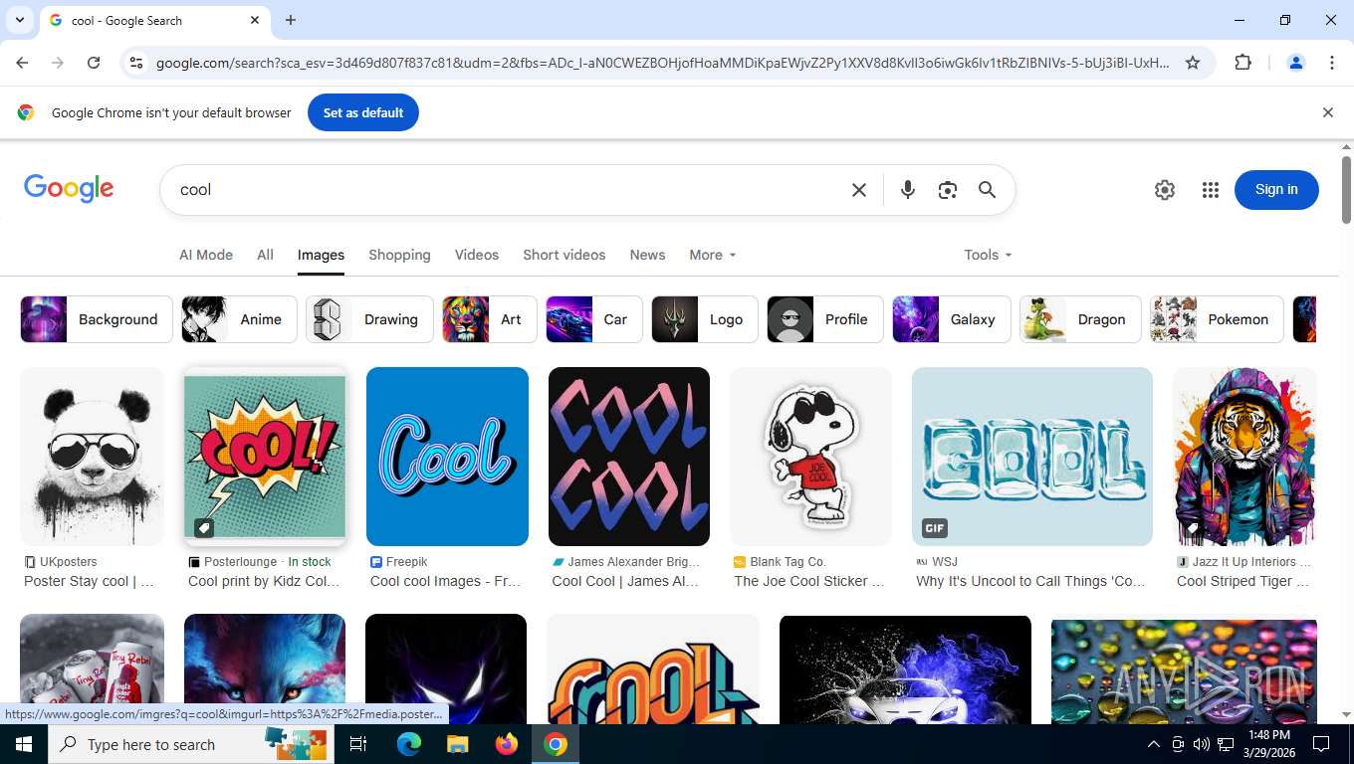Screen dimensions: 1354x764
Task: Open the Windows Start menu
Action: [x=23, y=744]
